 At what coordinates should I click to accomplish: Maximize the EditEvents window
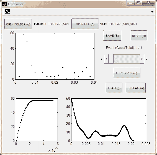[x=138, y=3]
